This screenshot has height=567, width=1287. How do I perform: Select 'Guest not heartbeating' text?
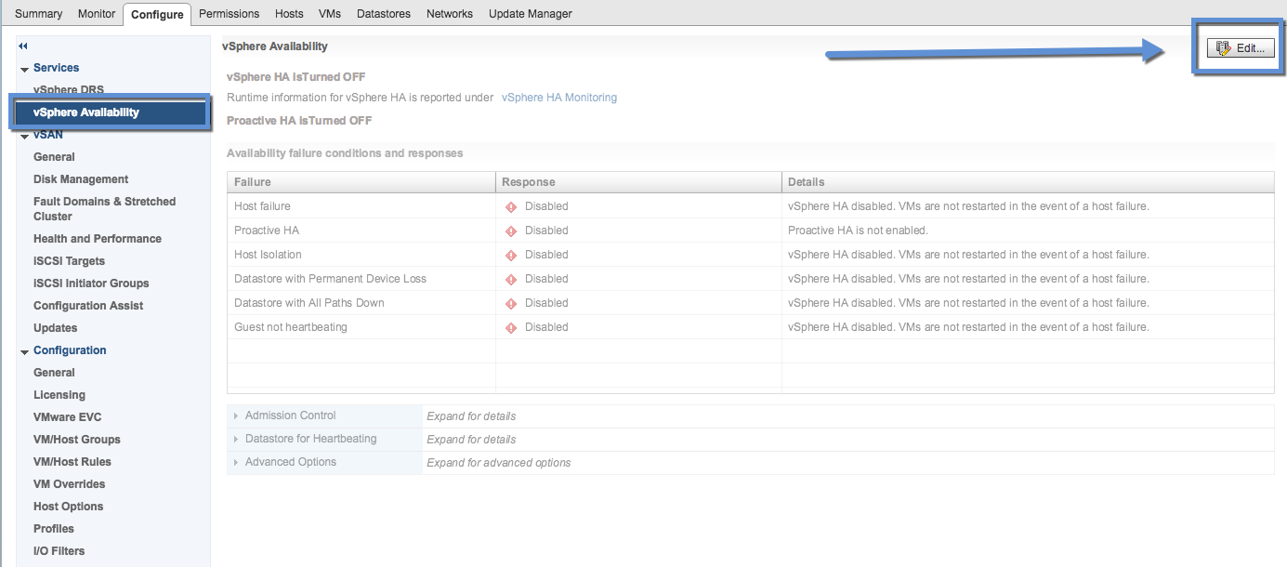tap(291, 327)
